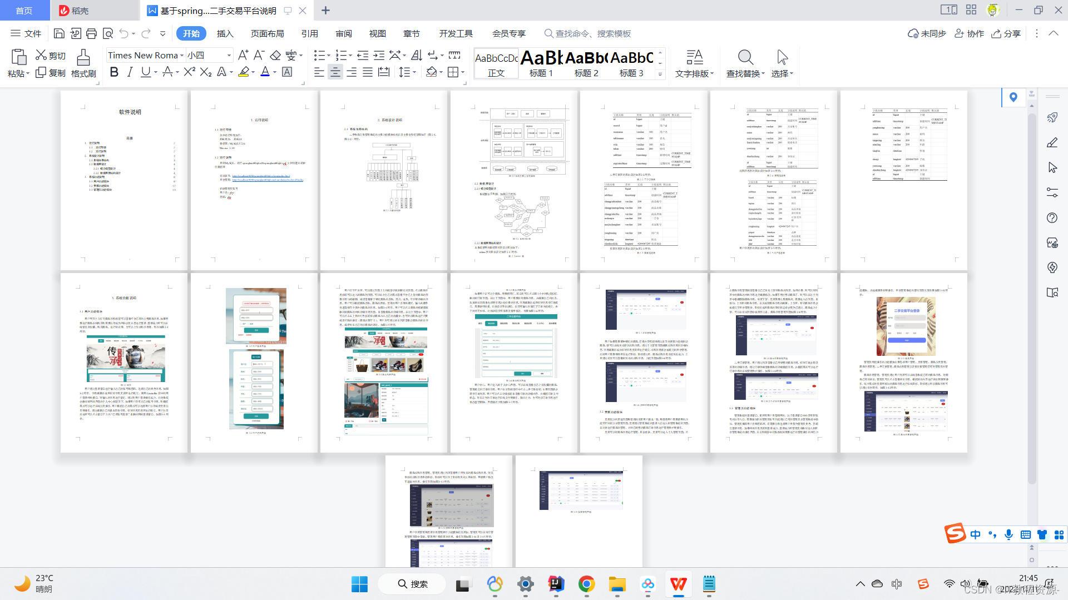This screenshot has height=600, width=1068.
Task: Apply paragraph shading color
Action: tap(431, 72)
